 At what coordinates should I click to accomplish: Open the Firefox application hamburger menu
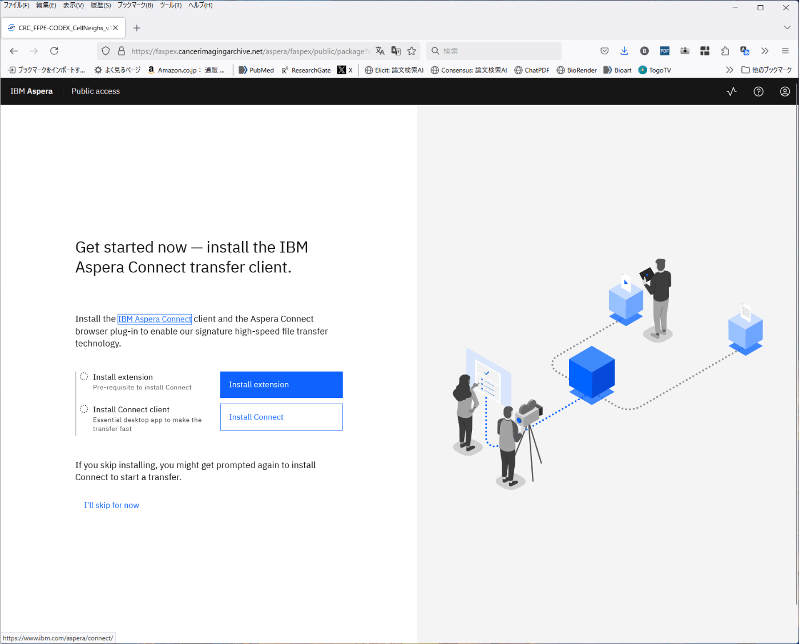(x=785, y=51)
